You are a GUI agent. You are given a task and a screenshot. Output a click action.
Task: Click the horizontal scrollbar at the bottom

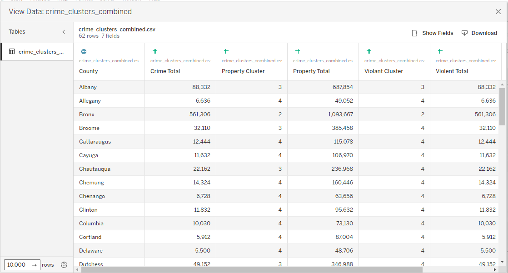pyautogui.click(x=252, y=269)
